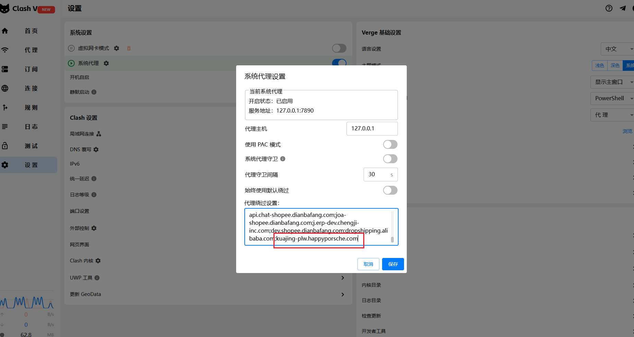
Task: Open the 语言设置 language dropdown
Action: pyautogui.click(x=617, y=49)
